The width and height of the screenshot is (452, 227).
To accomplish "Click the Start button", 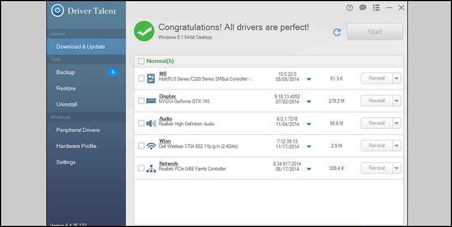I will [x=375, y=32].
